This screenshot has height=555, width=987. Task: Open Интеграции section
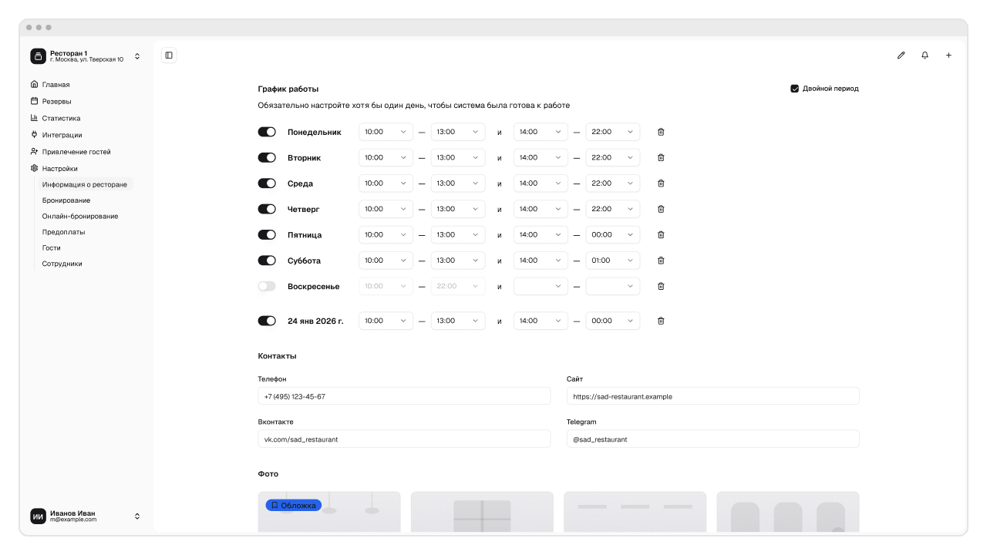click(x=62, y=135)
